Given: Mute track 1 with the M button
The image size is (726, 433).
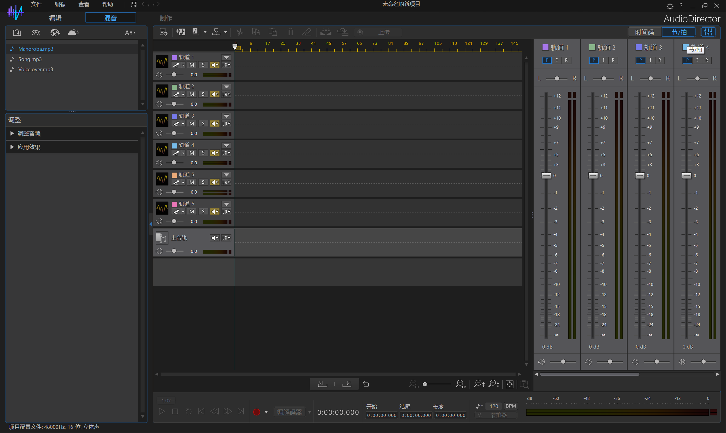Looking at the screenshot, I should click(191, 65).
